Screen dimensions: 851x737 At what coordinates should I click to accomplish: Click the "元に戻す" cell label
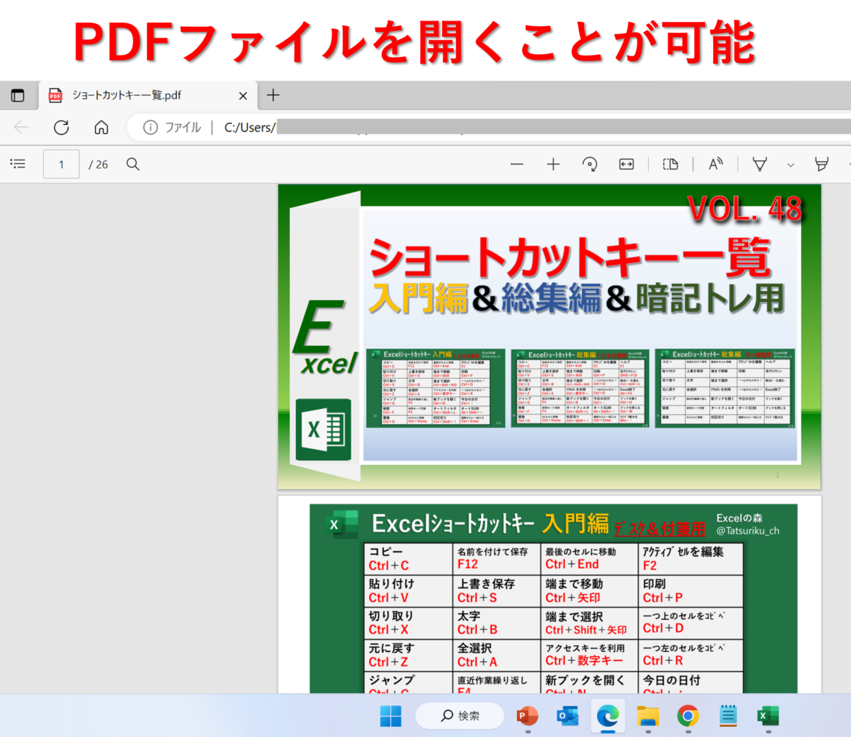click(x=391, y=648)
